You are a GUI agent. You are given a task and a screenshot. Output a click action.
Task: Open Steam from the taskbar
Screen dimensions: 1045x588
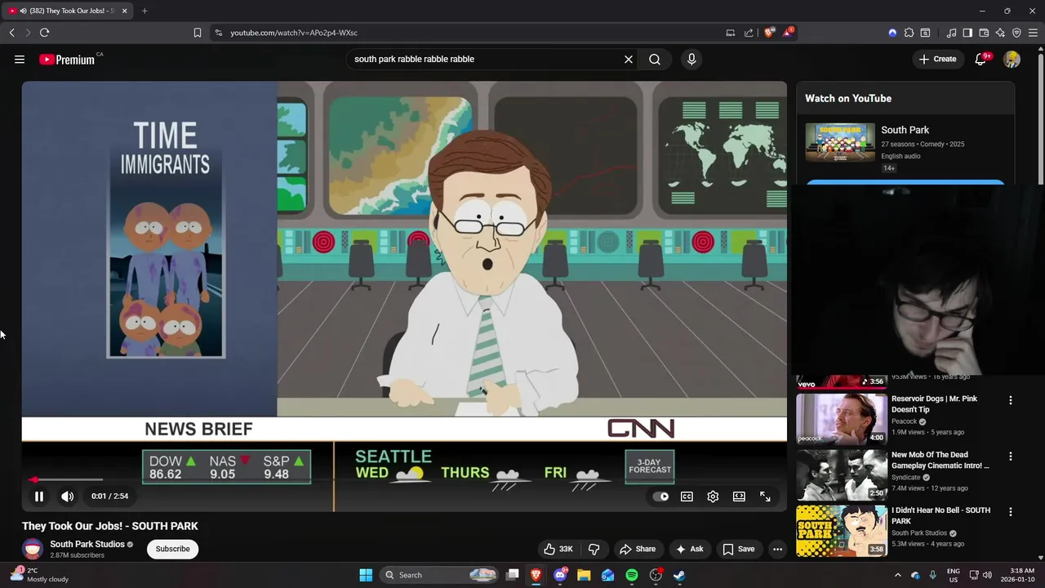pos(679,575)
